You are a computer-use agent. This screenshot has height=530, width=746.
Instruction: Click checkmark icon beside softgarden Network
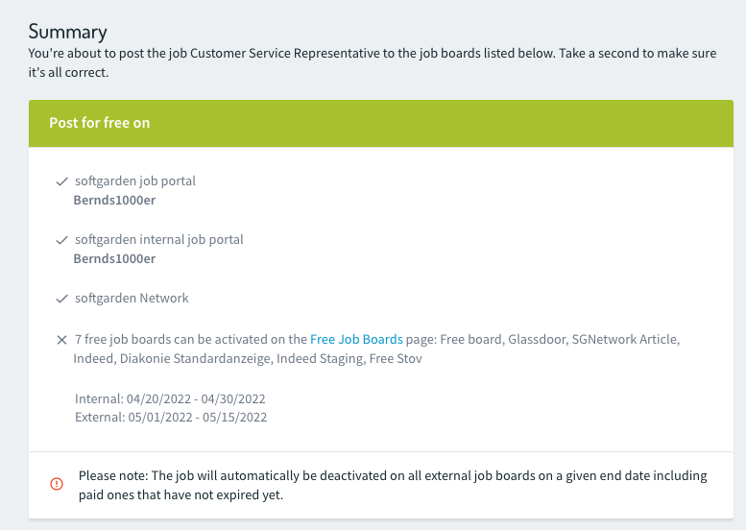(x=61, y=299)
